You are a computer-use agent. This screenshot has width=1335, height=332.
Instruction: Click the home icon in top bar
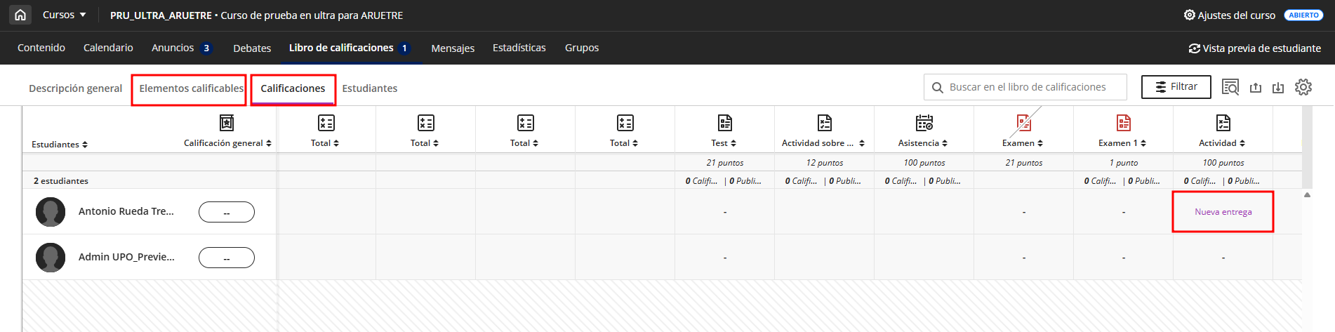pos(20,15)
